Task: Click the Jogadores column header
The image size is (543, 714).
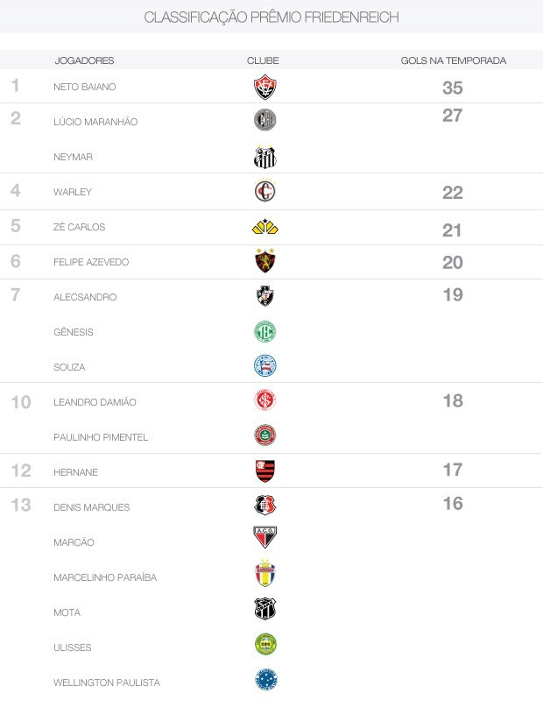Action: pos(84,60)
